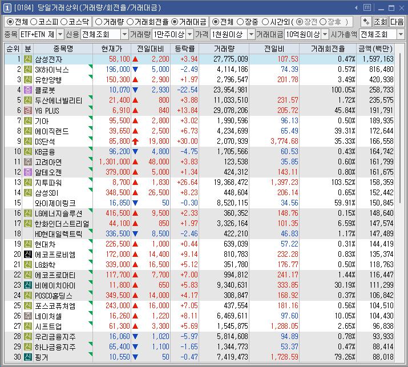Open the stock HD현대일렉트릭
The width and height of the screenshot is (408, 367).
click(x=59, y=234)
